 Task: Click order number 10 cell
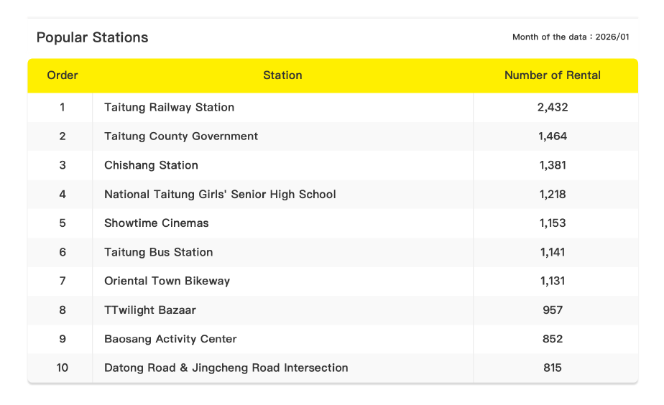click(x=63, y=368)
